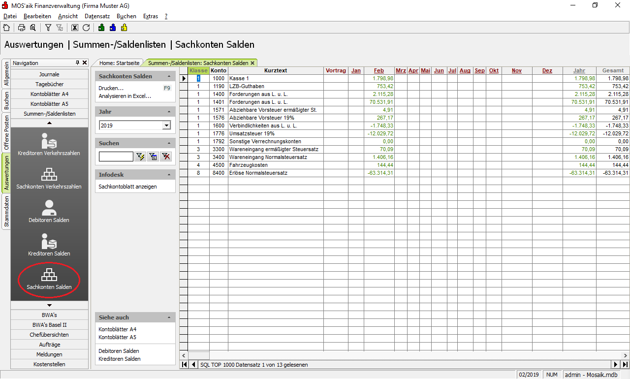
Task: Open the Jahr dropdown showing 2019
Action: pyautogui.click(x=166, y=126)
